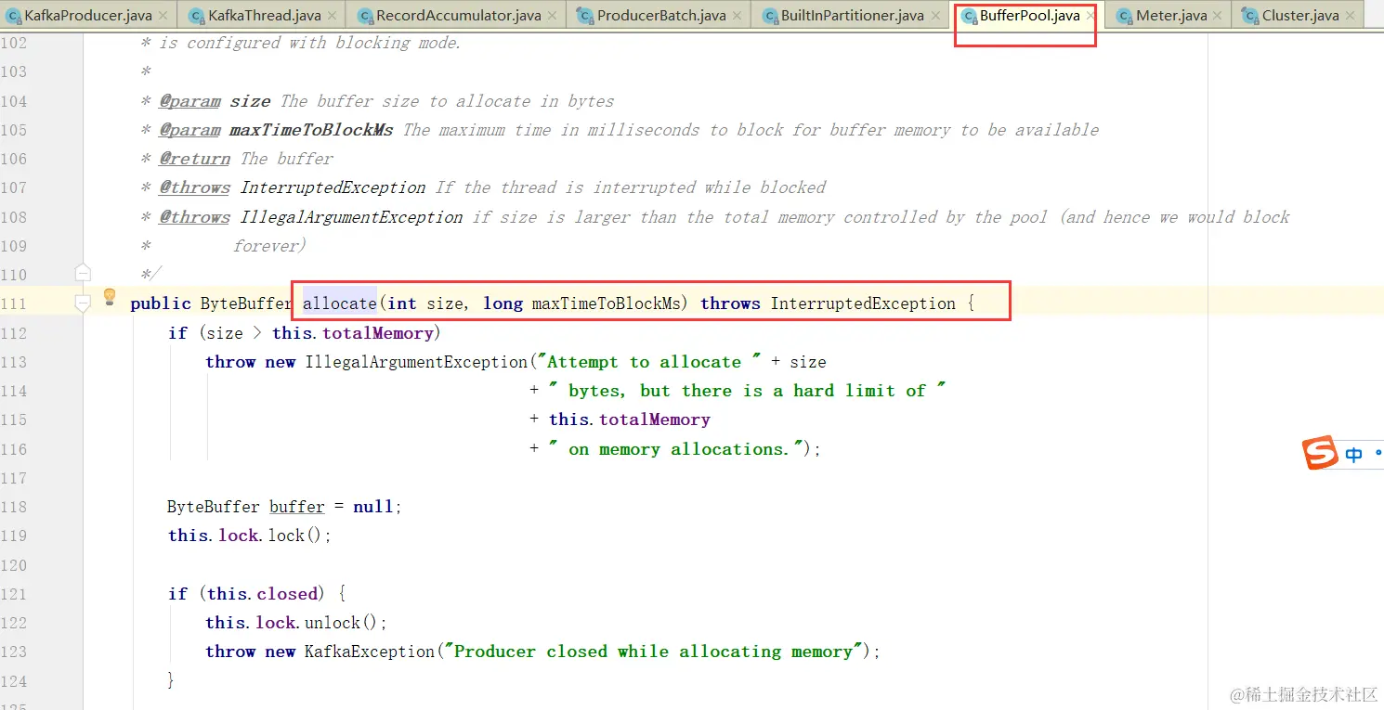1384x710 pixels.
Task: Click the "Attempt to allocate " string literal
Action: click(x=649, y=362)
